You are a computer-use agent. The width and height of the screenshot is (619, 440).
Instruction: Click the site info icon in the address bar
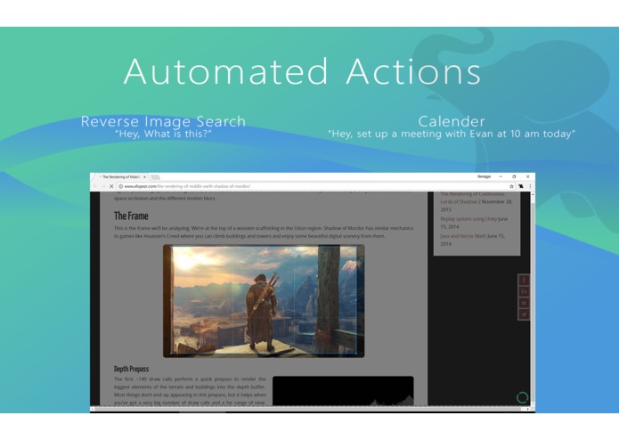(x=120, y=186)
